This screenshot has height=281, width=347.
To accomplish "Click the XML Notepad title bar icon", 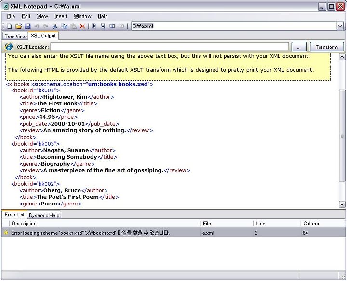I will click(x=6, y=6).
